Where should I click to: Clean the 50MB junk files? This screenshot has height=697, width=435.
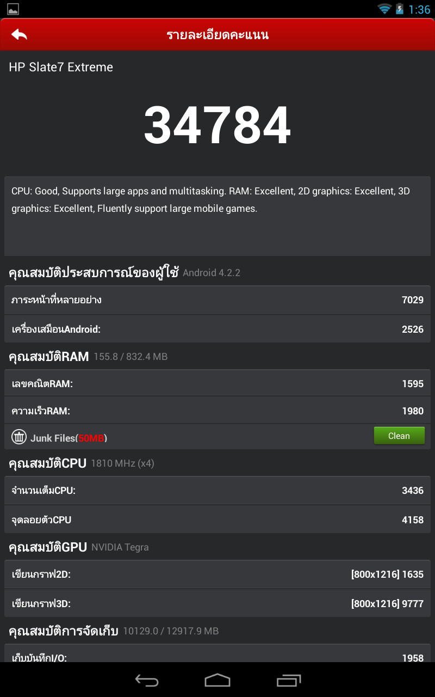point(399,436)
